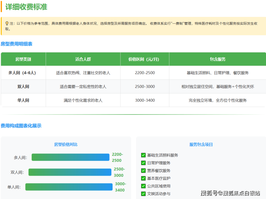Toggle 基本医疗监护 checkbox

[x=143, y=178]
